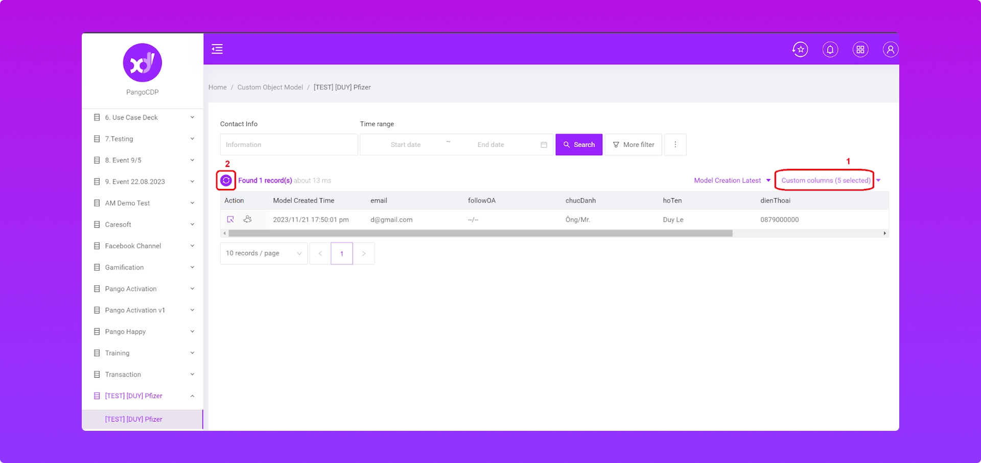Open the Custom columns dropdown
This screenshot has height=463, width=981.
point(826,180)
